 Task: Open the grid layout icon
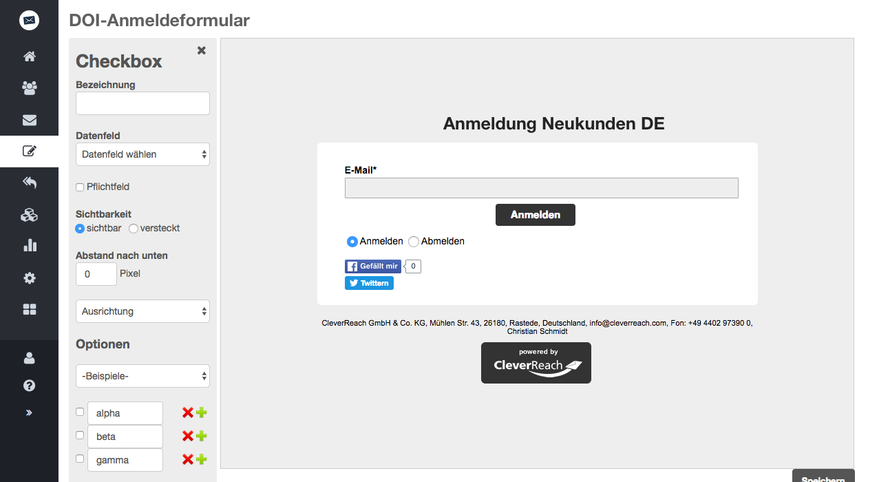pyautogui.click(x=29, y=310)
